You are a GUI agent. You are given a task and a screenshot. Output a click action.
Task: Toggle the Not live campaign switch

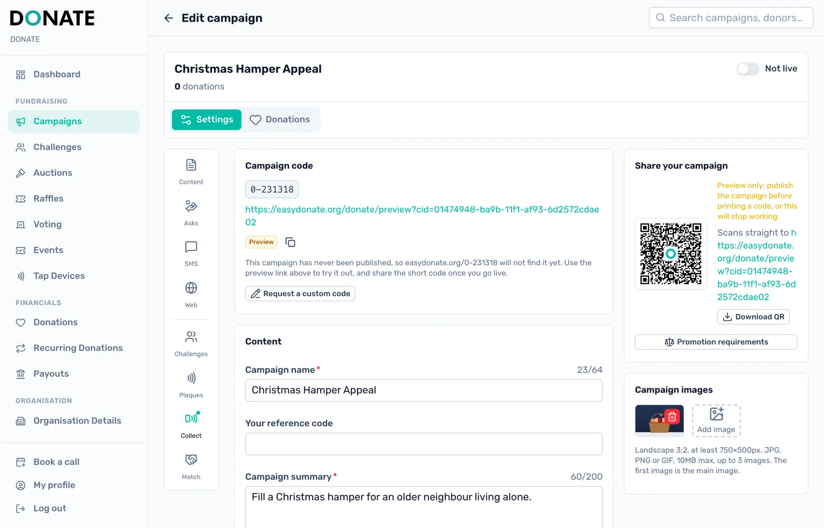click(x=748, y=69)
